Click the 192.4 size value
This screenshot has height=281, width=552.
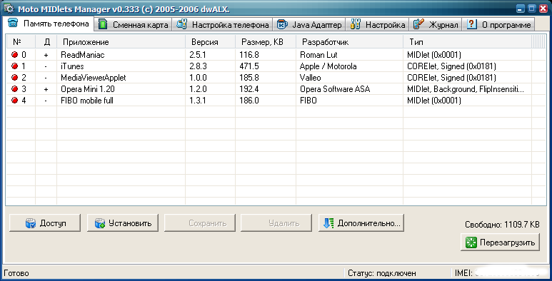point(249,89)
